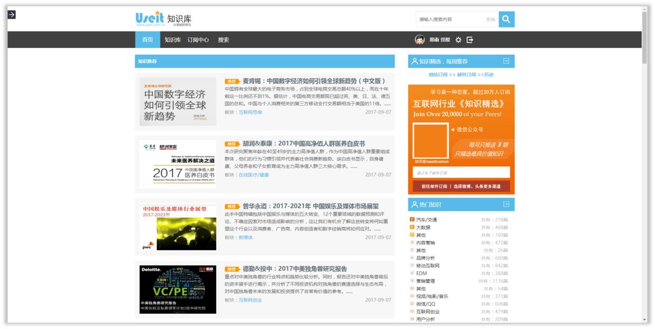Click the 思雨 user avatar
The width and height of the screenshot is (655, 329).
tap(419, 40)
